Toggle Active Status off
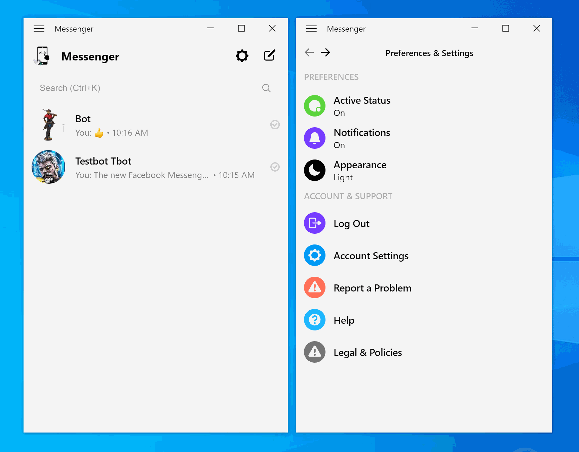 click(x=362, y=105)
